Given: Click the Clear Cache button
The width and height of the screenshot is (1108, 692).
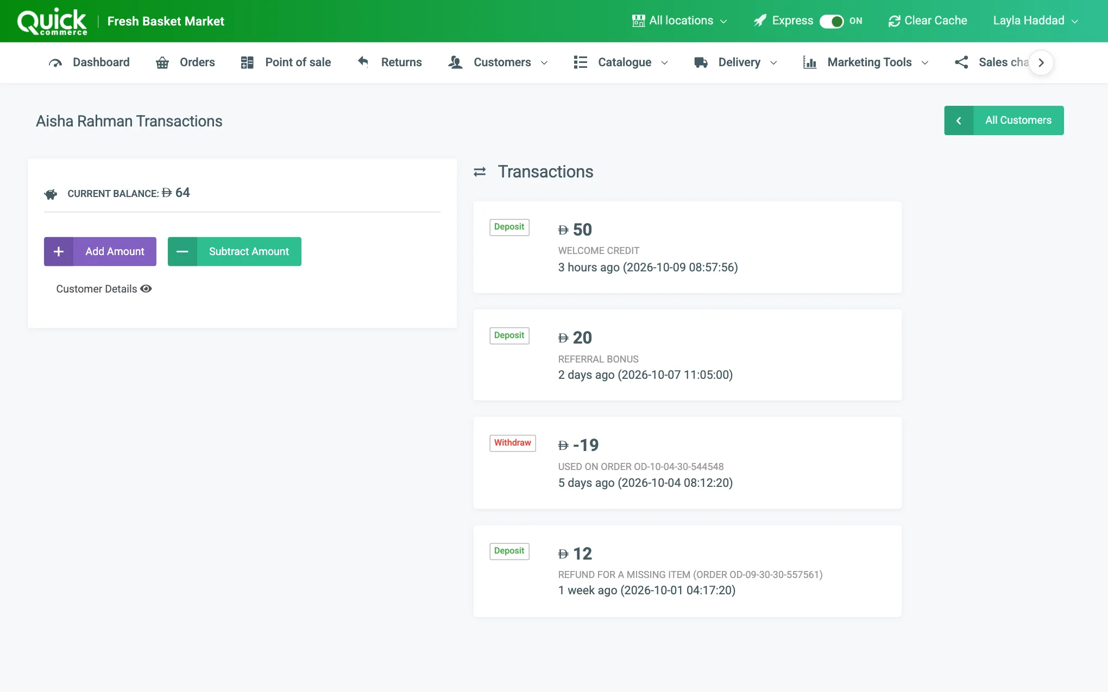Looking at the screenshot, I should pyautogui.click(x=928, y=21).
